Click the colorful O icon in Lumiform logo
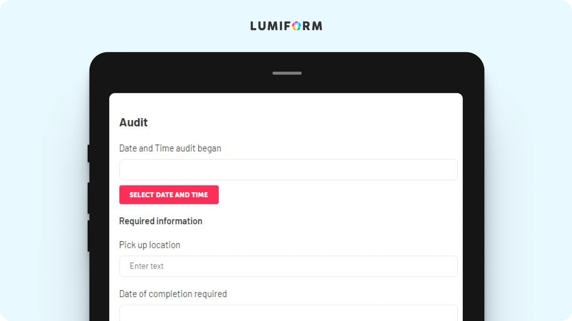The image size is (572, 321). tap(297, 26)
